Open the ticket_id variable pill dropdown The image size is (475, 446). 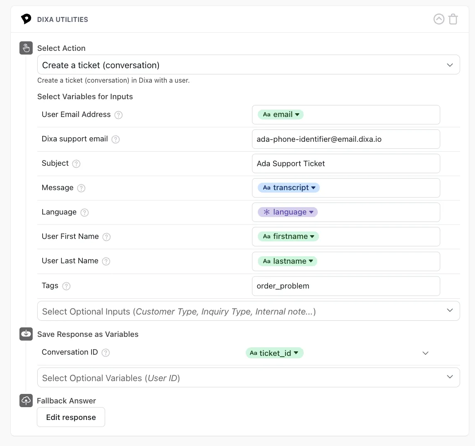[x=274, y=353]
